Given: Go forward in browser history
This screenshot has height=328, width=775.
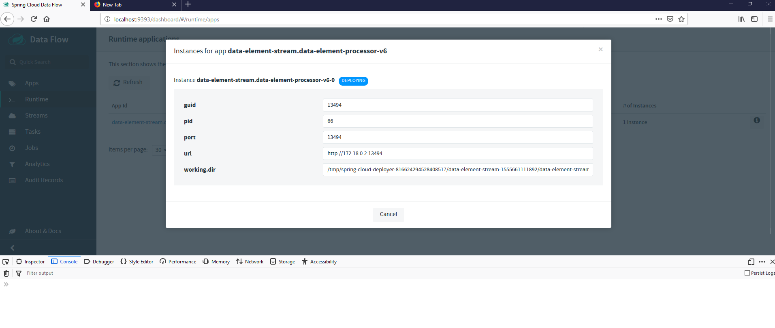Looking at the screenshot, I should tap(21, 19).
